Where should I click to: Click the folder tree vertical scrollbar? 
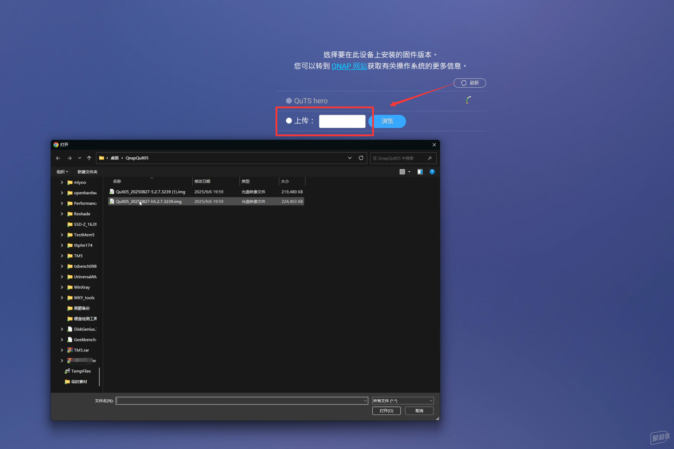(100, 376)
